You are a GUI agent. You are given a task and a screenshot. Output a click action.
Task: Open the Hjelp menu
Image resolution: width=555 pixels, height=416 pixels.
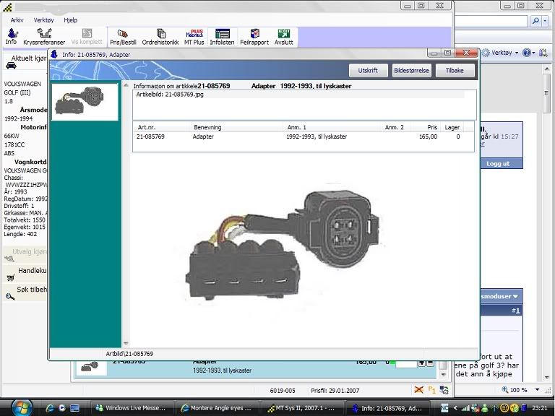[x=70, y=20]
